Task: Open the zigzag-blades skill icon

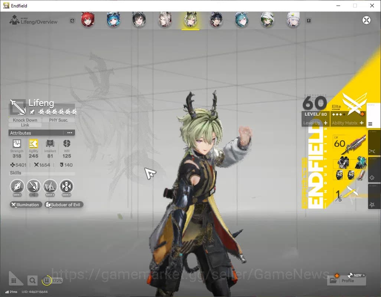Action: 50,186
